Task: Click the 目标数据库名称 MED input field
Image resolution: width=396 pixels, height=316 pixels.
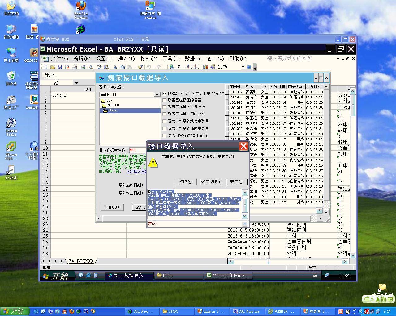Action: point(137,150)
